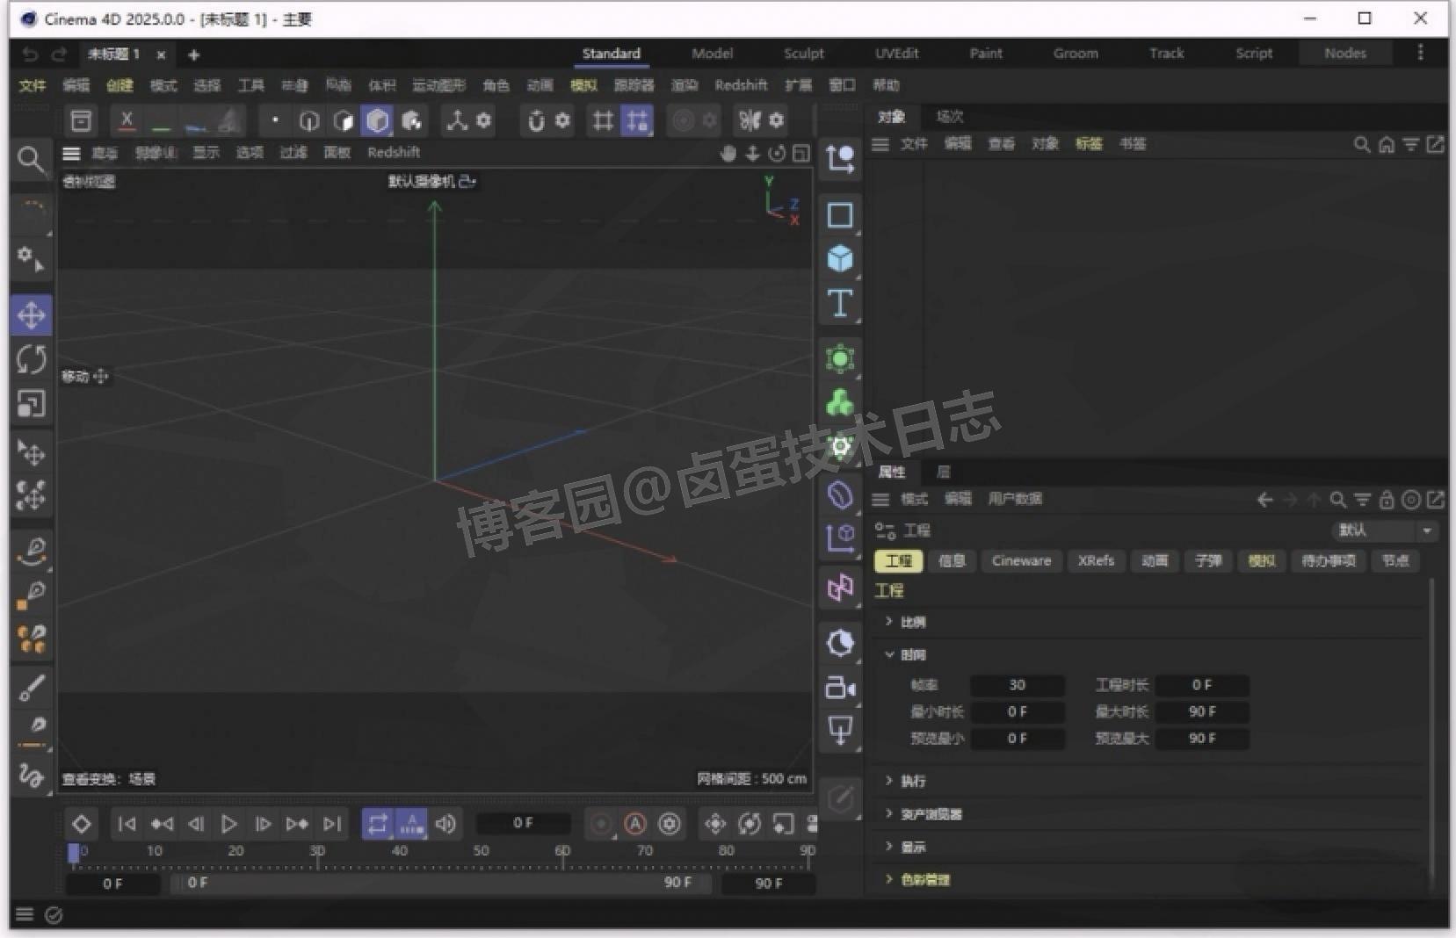The width and height of the screenshot is (1456, 938).
Task: Open the camera creation icon
Action: 840,688
